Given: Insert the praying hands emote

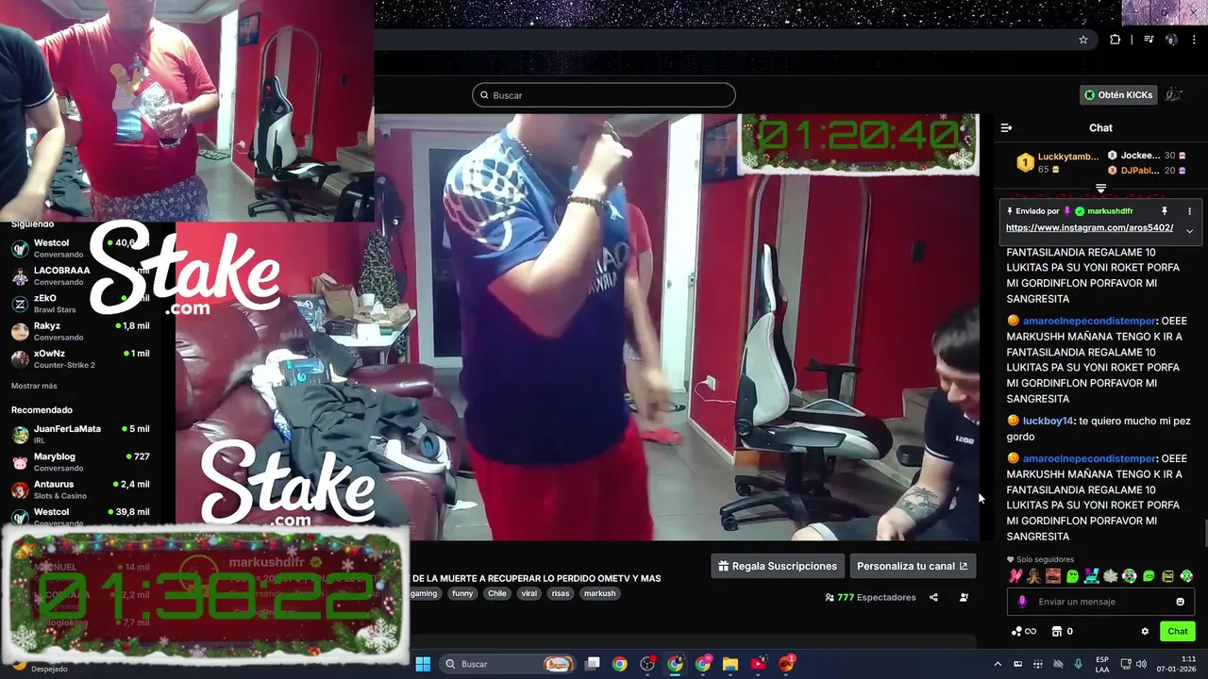Looking at the screenshot, I should (1034, 575).
